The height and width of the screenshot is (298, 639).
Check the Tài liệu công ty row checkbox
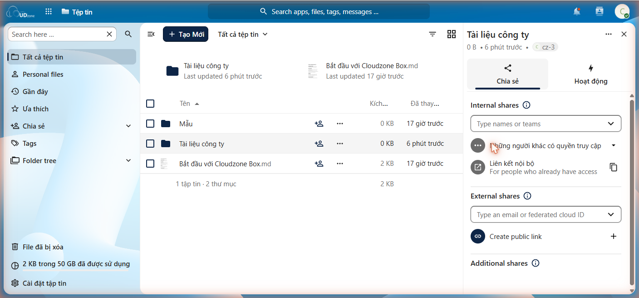coord(150,144)
